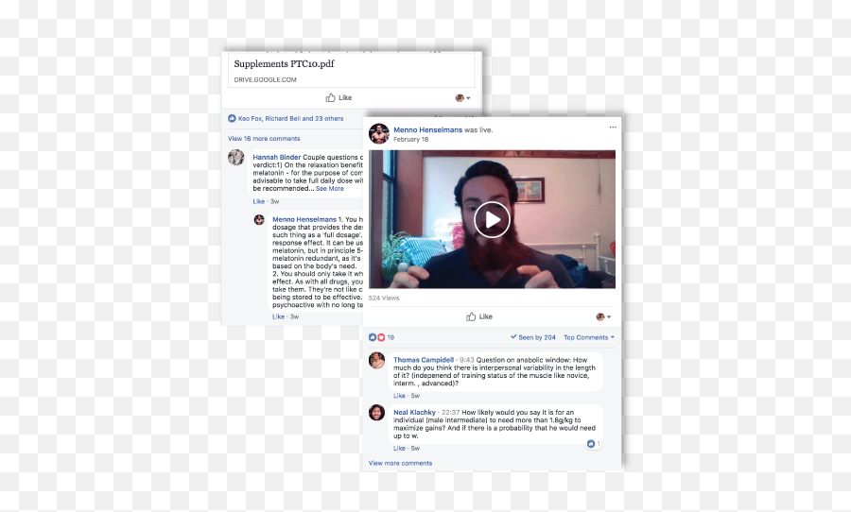Play the Menno Henselmans live video
Screen dimensions: 851x512
pyautogui.click(x=492, y=220)
